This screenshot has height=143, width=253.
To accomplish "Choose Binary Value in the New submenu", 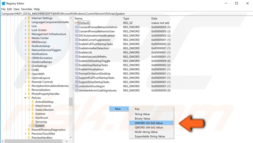I will 151,118.
